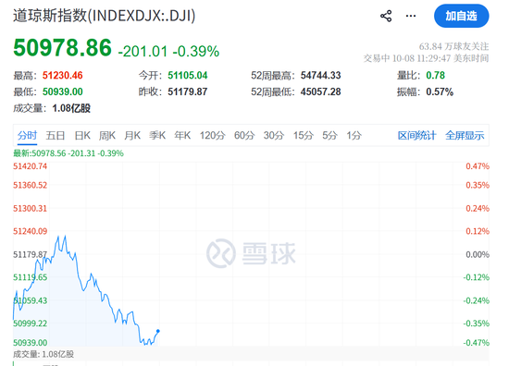Select the 年K tab
Screen dimensions: 509x366
[182, 135]
